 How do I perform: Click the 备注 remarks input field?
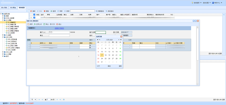click(59, 36)
